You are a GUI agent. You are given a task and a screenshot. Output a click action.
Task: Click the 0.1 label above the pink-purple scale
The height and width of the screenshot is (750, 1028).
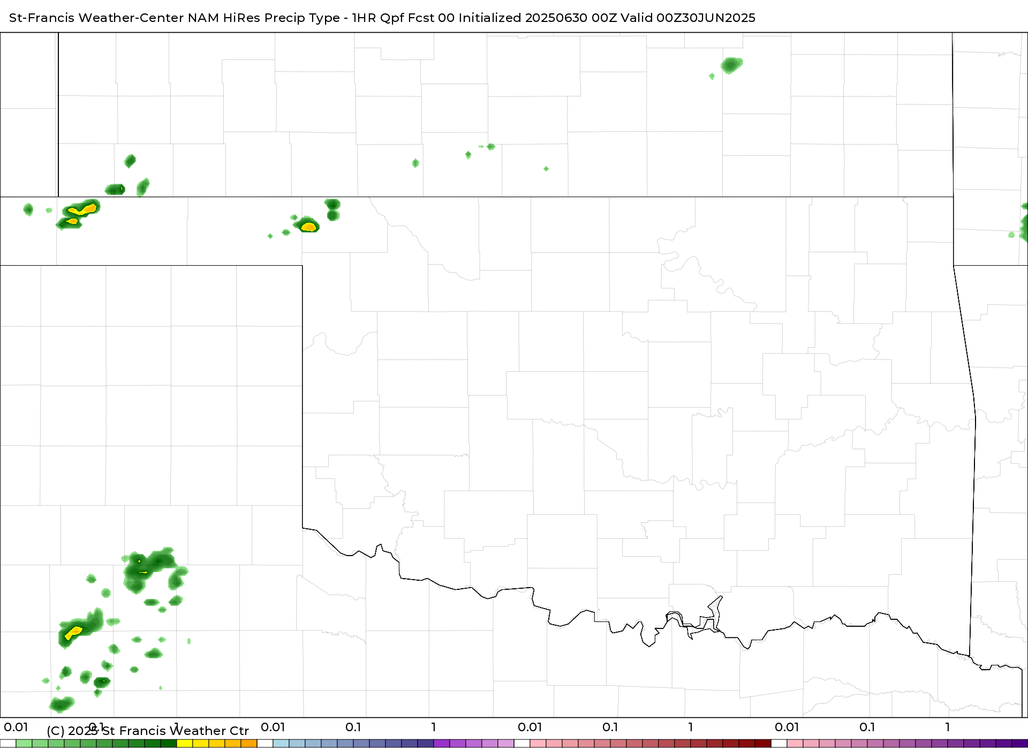coord(867,727)
